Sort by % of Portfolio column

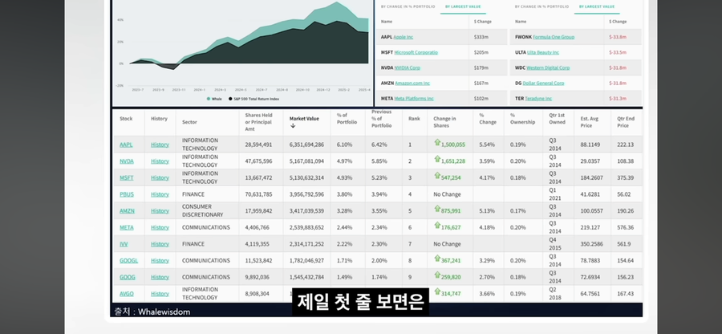[347, 119]
